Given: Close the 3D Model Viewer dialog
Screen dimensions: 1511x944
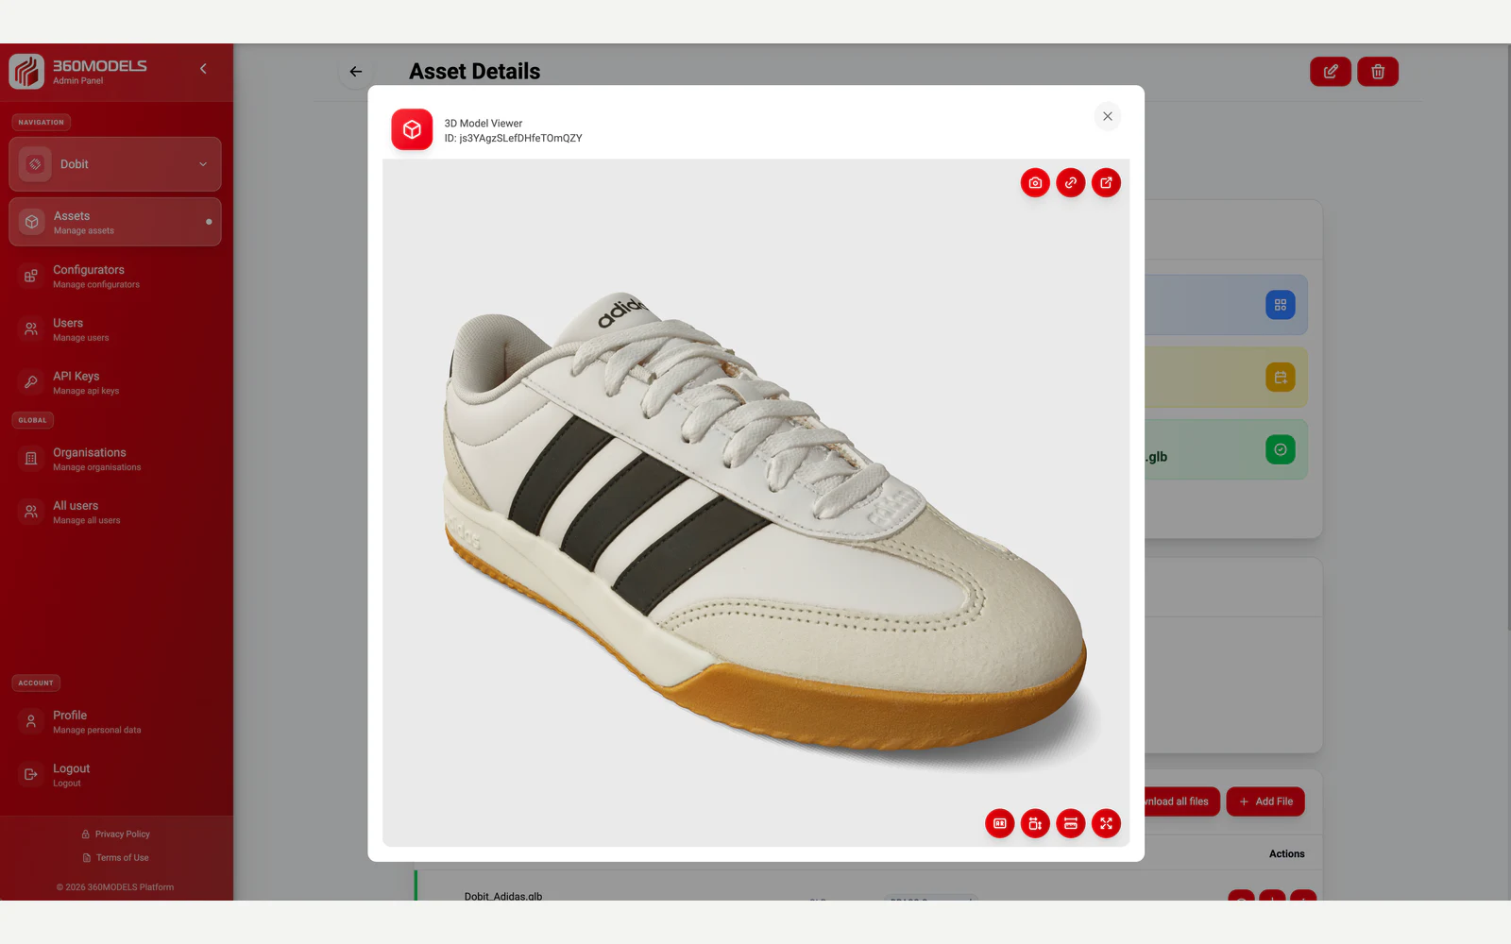Looking at the screenshot, I should [x=1108, y=116].
